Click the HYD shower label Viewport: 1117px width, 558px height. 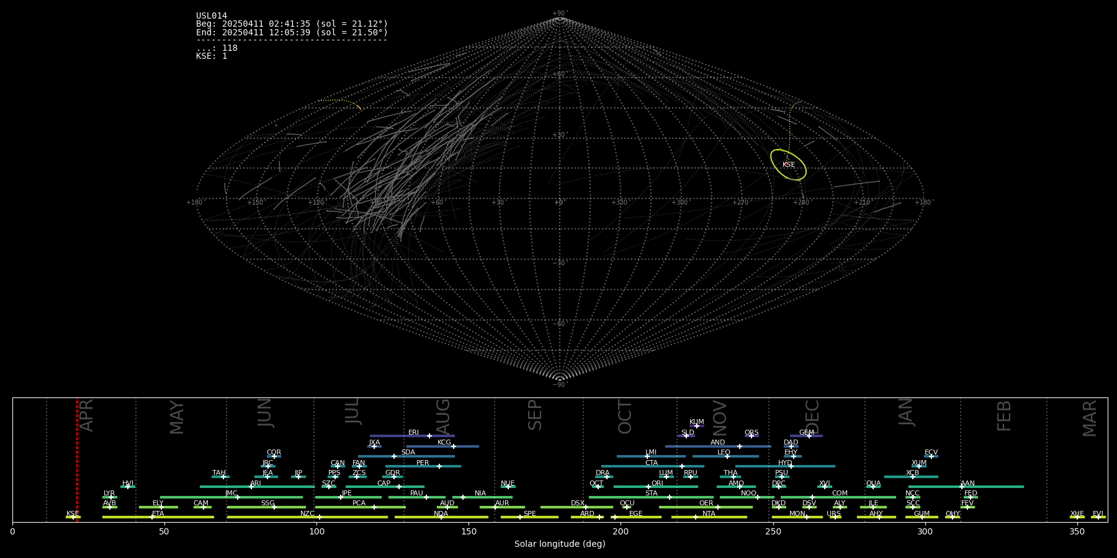pos(785,463)
